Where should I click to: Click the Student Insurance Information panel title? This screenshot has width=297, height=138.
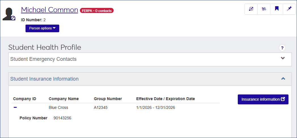(44, 79)
